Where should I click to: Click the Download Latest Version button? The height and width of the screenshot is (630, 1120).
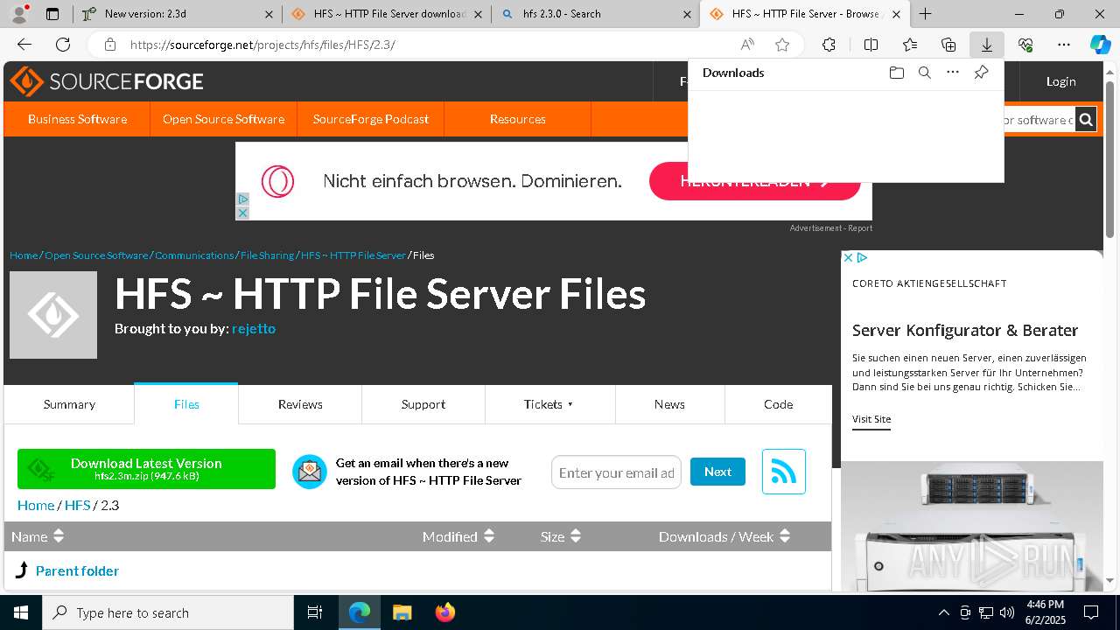pyautogui.click(x=146, y=469)
